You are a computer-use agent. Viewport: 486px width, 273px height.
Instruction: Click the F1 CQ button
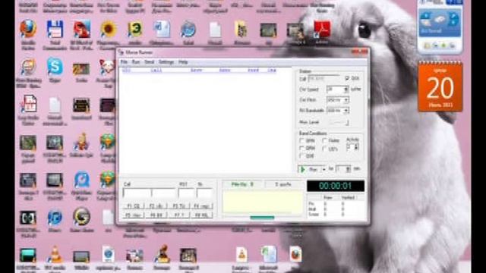(134, 206)
